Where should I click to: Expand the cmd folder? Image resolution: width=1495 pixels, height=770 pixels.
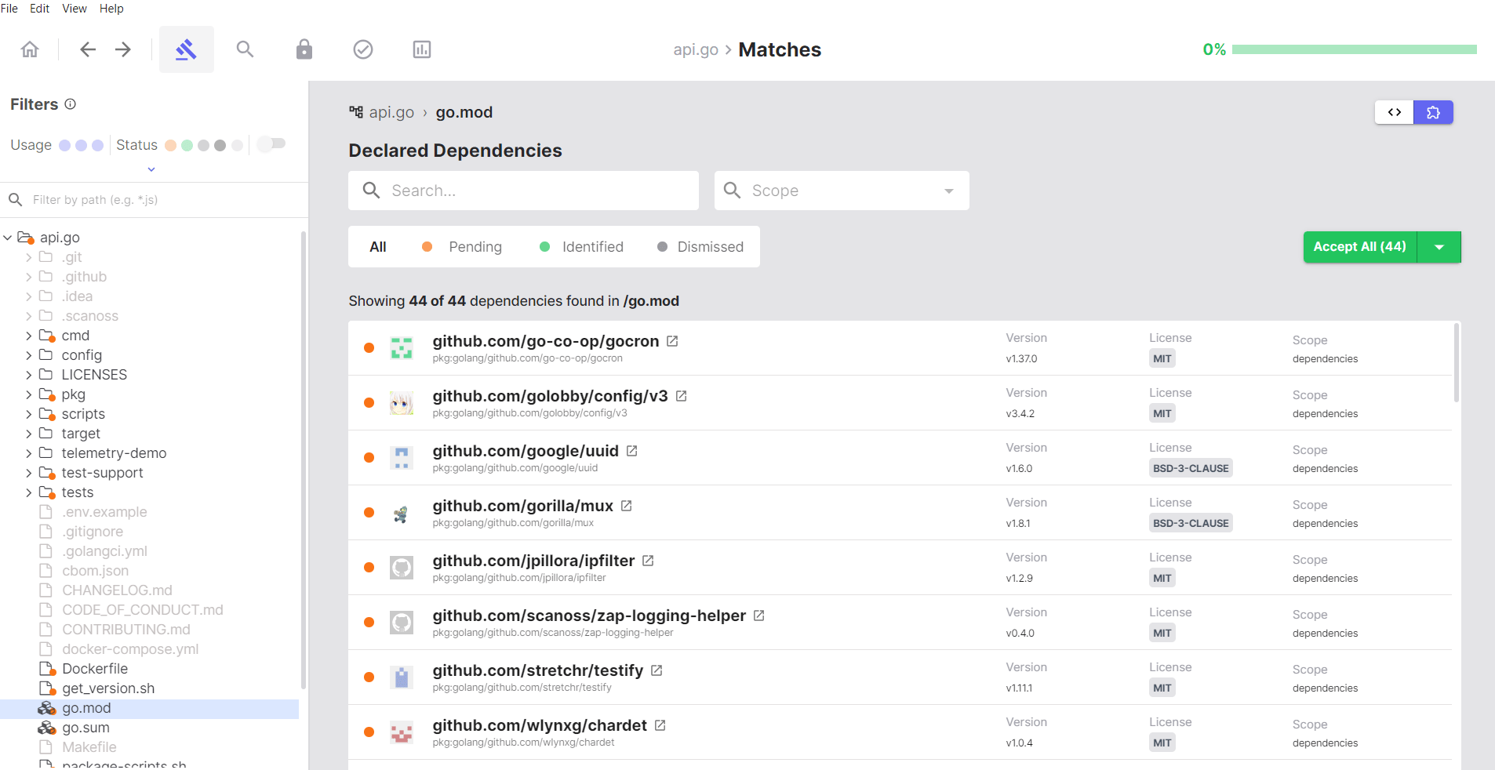pyautogui.click(x=29, y=336)
